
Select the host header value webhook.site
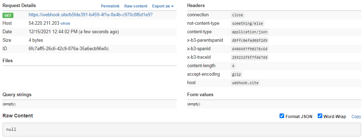(x=245, y=83)
